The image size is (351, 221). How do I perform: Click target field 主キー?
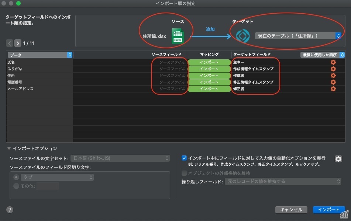click(239, 62)
